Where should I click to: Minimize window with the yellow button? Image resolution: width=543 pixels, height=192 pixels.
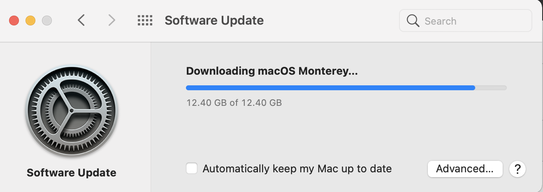pyautogui.click(x=30, y=20)
